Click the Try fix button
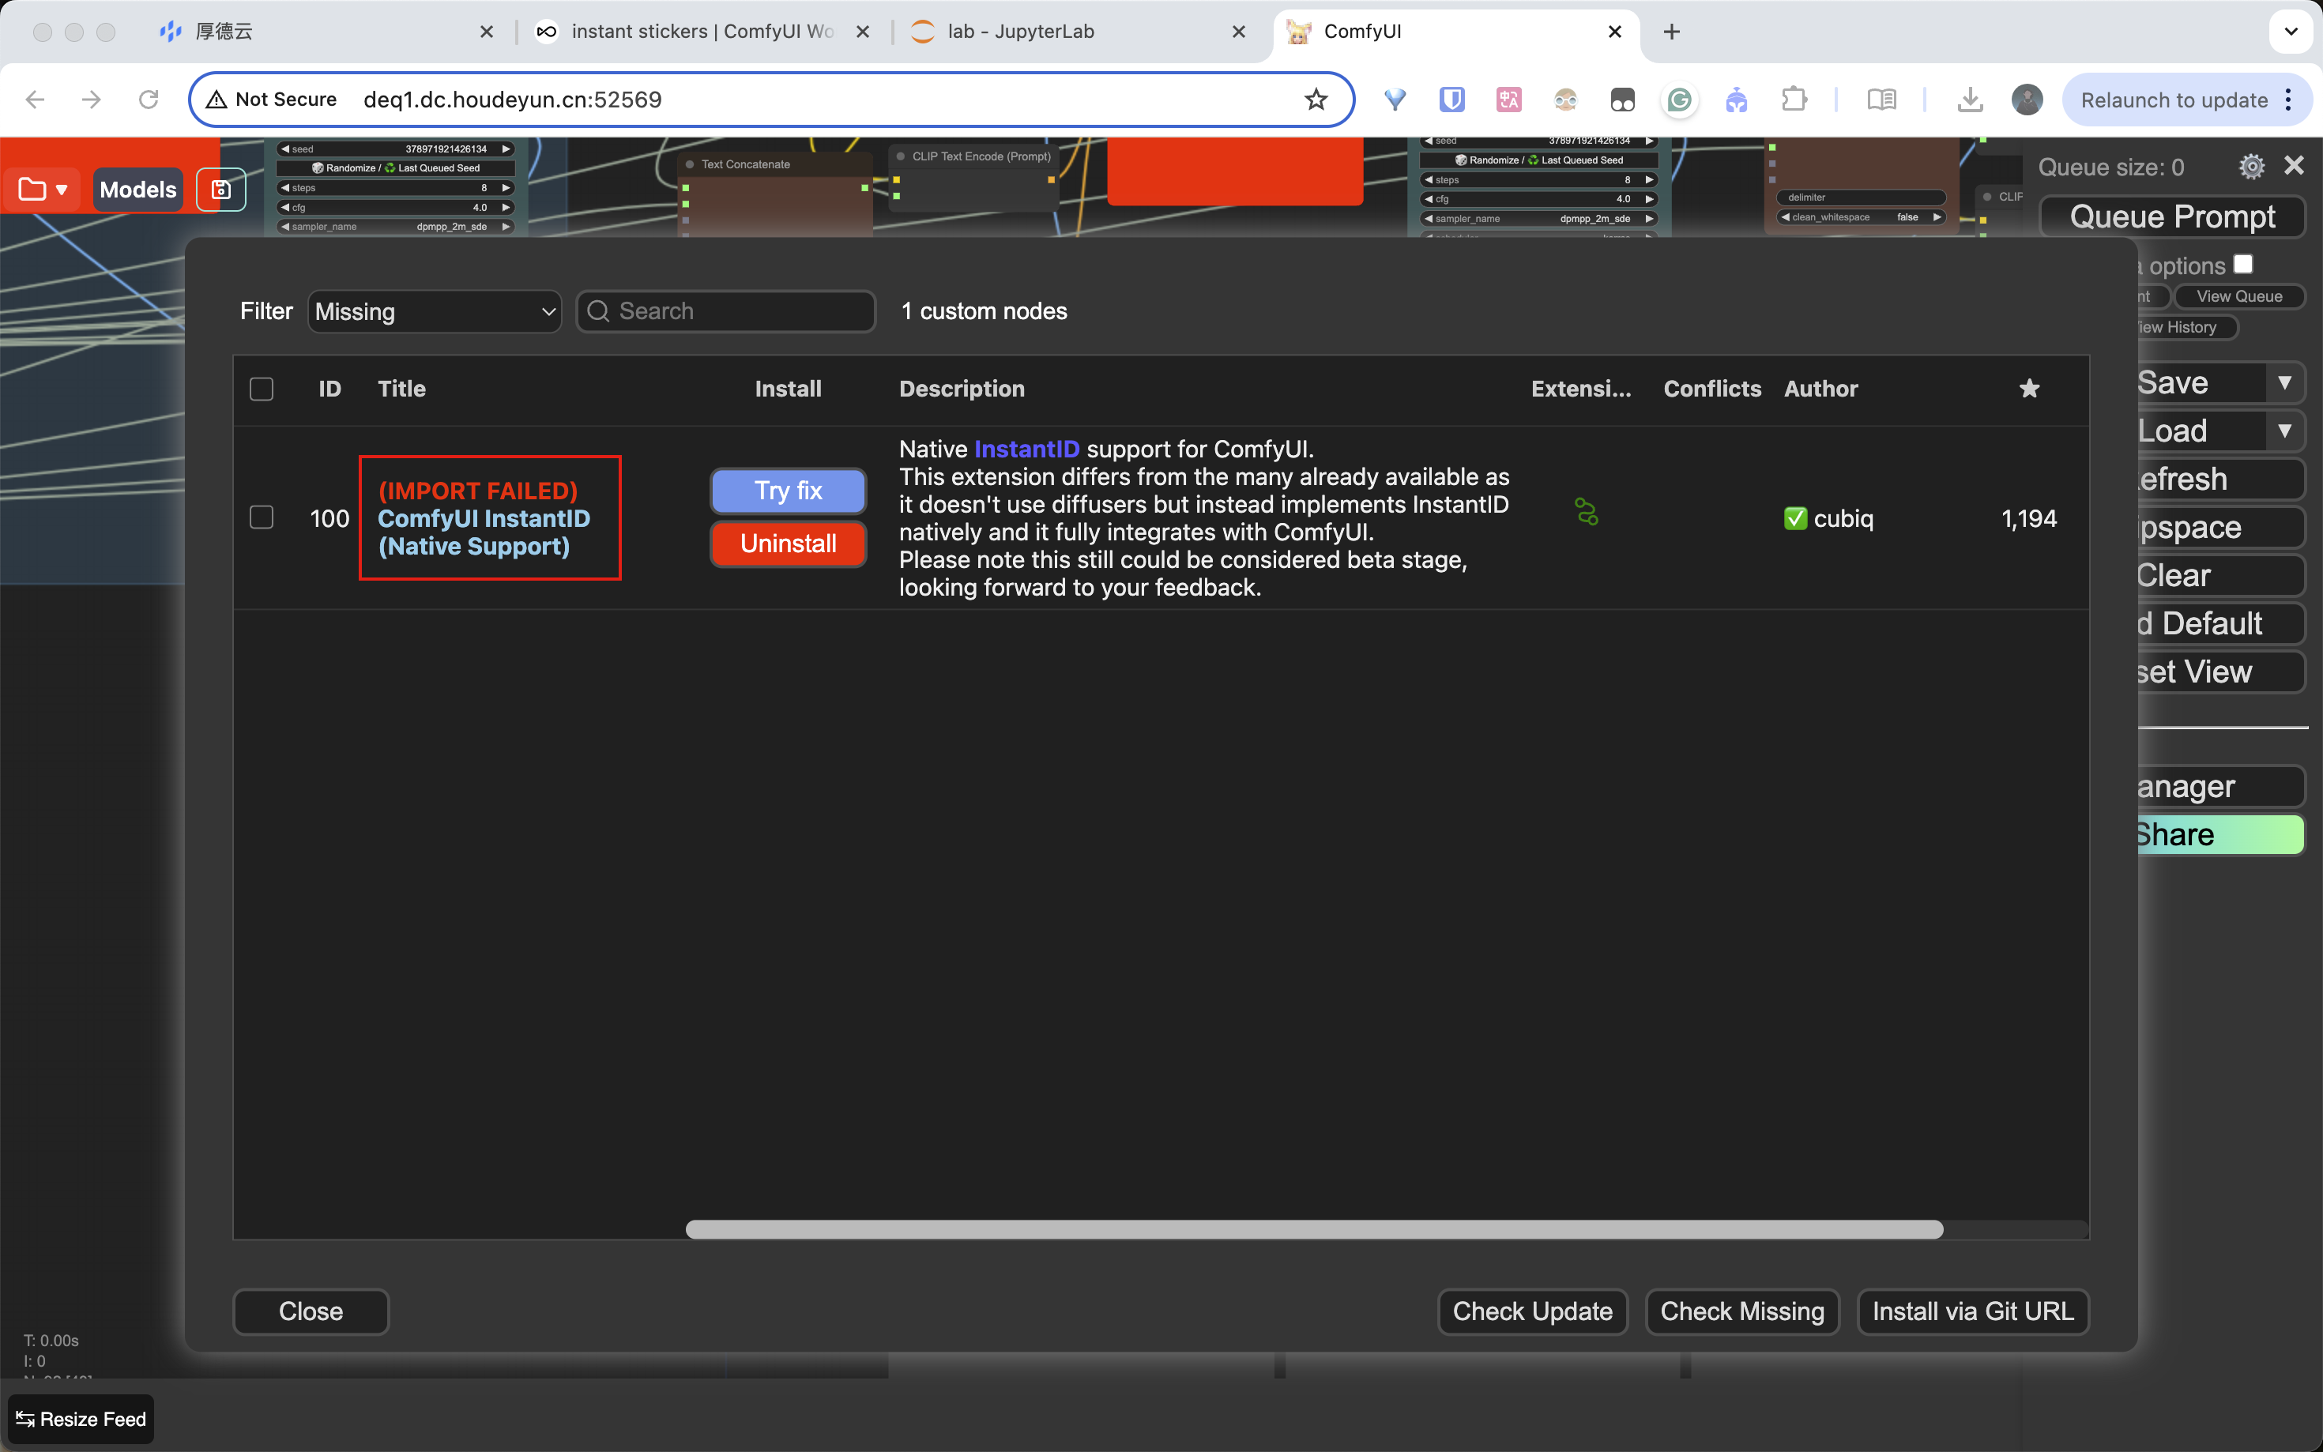The height and width of the screenshot is (1452, 2323). coord(788,491)
